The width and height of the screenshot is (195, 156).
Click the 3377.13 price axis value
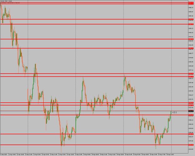[x=191, y=70]
